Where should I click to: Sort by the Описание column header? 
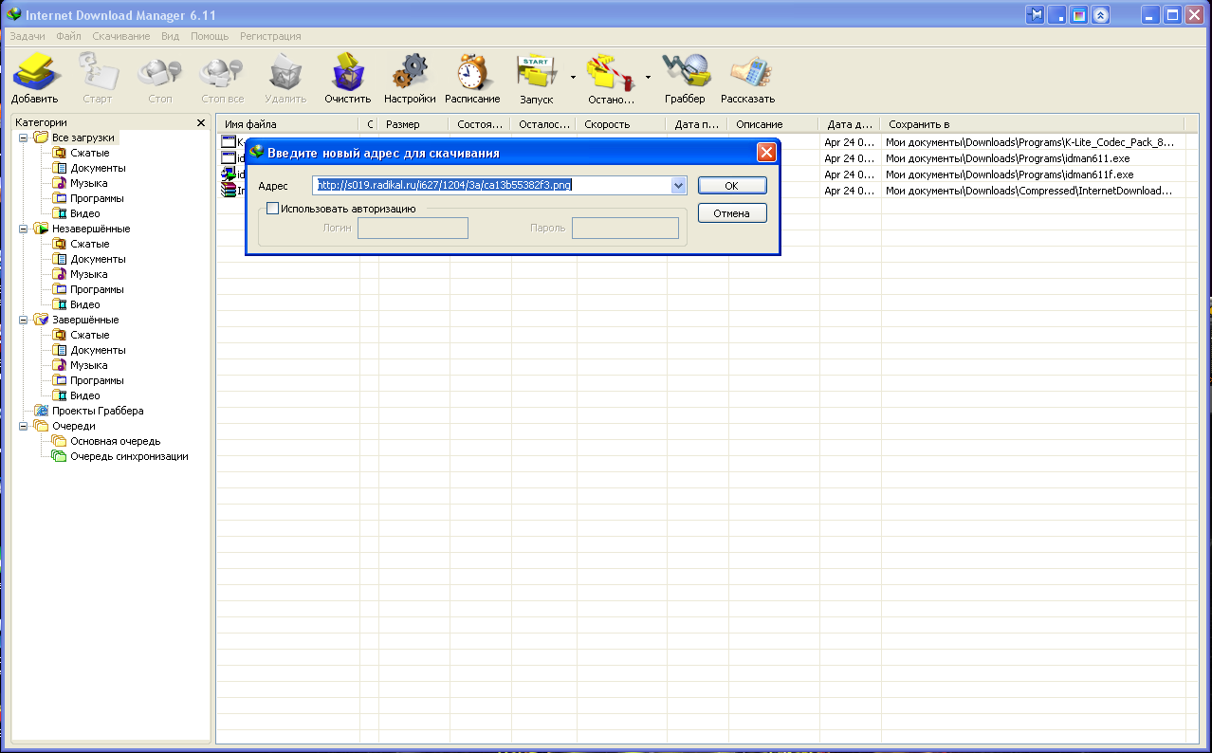coord(772,124)
